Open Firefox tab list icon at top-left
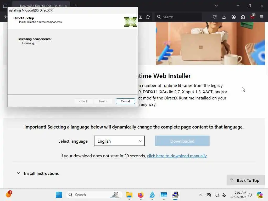This screenshot has width=268, height=201. [x=5, y=6]
